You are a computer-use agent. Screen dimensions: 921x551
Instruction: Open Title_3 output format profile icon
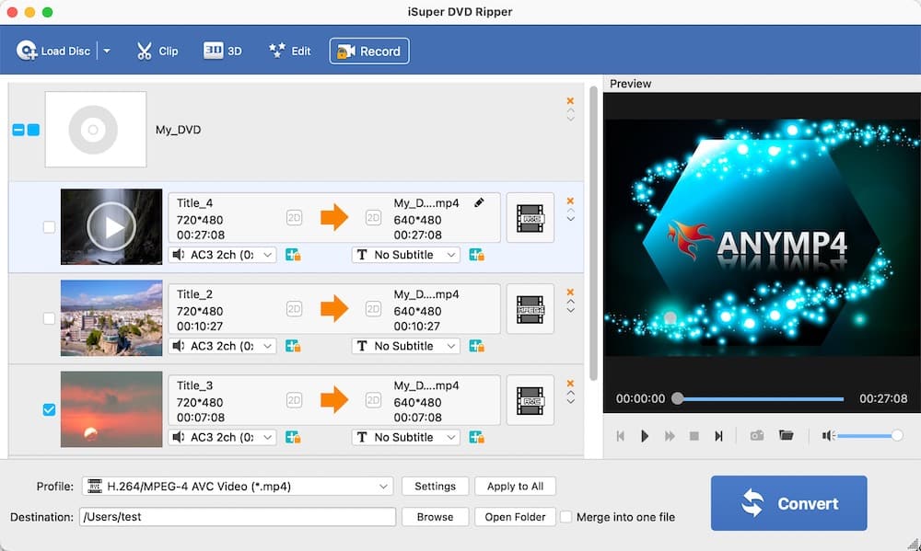[x=530, y=400]
